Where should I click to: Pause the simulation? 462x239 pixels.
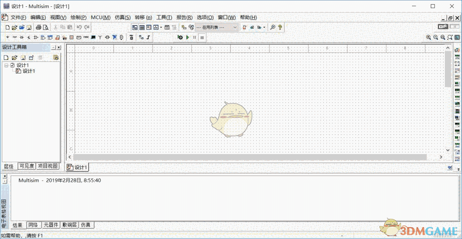(195, 37)
